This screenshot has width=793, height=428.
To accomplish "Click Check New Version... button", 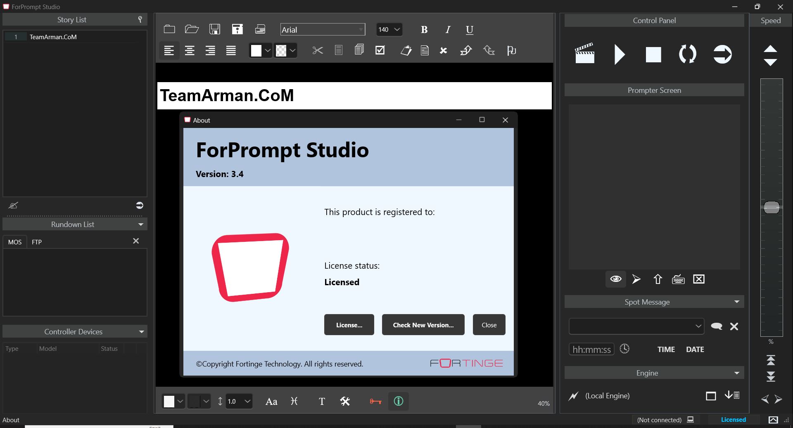I will (x=423, y=325).
